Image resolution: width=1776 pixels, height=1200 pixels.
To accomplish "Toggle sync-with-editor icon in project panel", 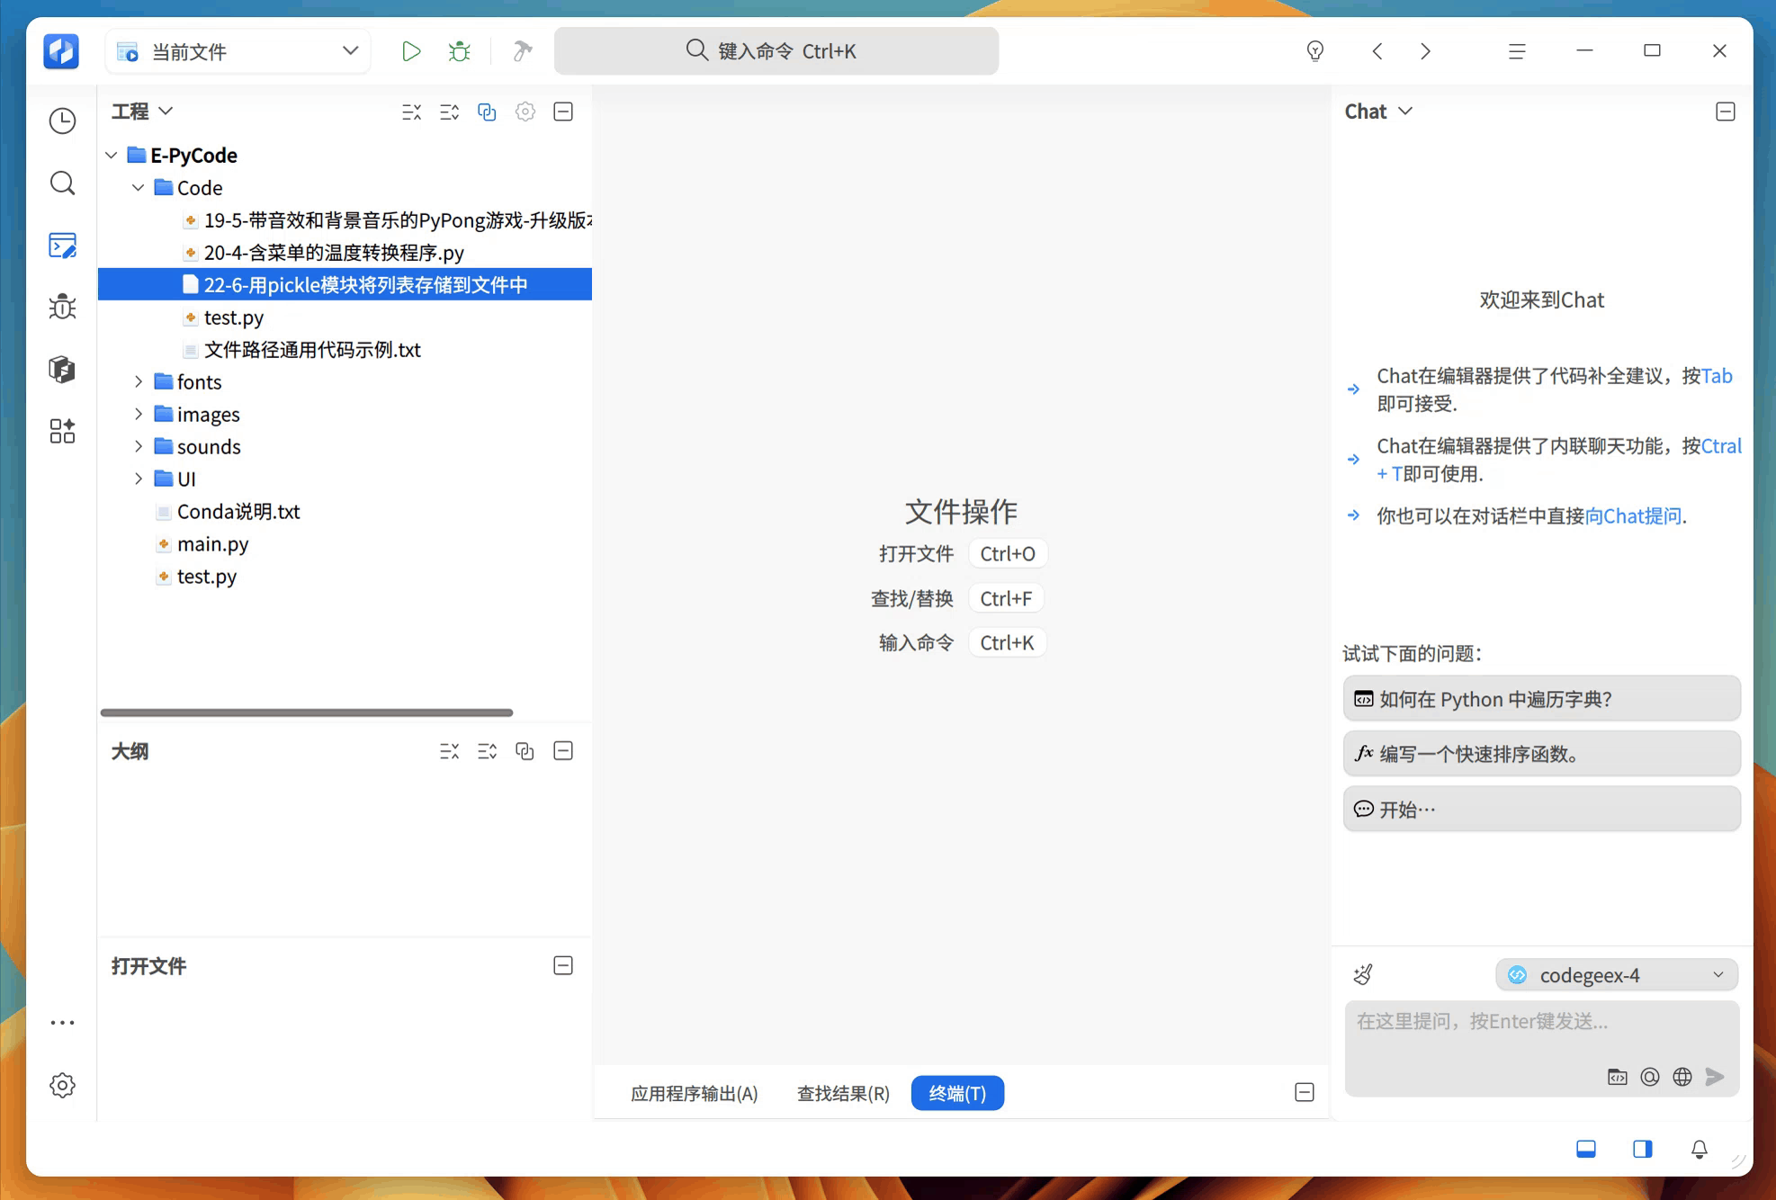I will pos(487,112).
